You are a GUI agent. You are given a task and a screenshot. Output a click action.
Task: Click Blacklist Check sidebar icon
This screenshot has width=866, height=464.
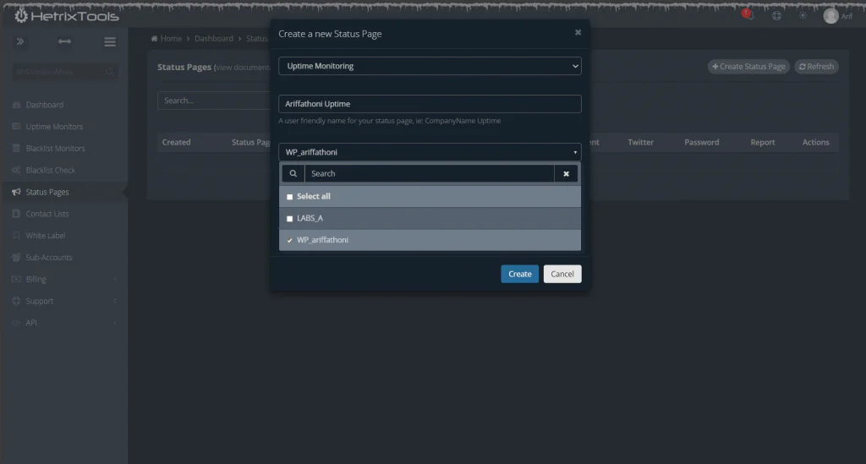coord(16,170)
